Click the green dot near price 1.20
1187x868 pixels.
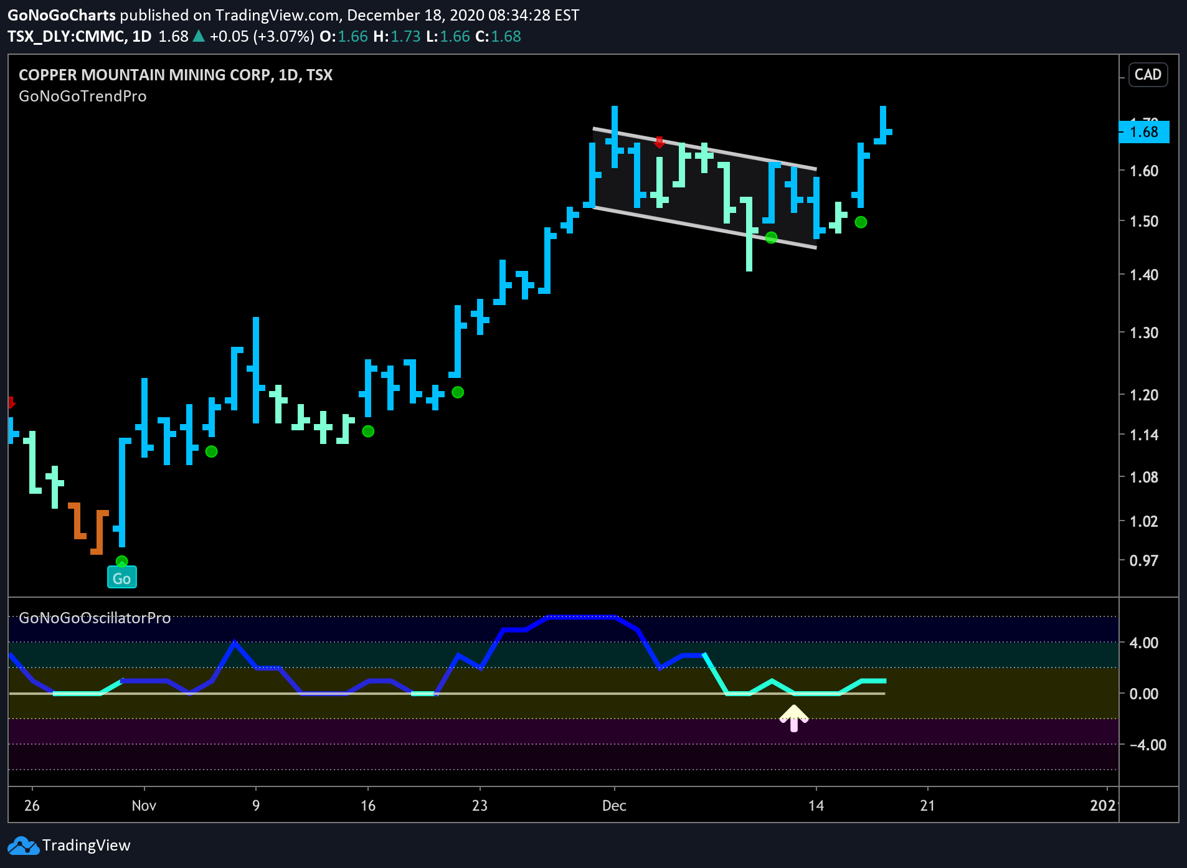pos(458,392)
